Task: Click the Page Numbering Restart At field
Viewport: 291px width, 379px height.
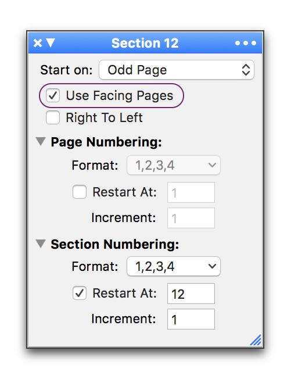Action: click(x=191, y=192)
